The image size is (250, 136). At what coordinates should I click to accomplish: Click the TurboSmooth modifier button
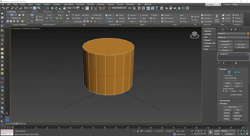point(225,41)
